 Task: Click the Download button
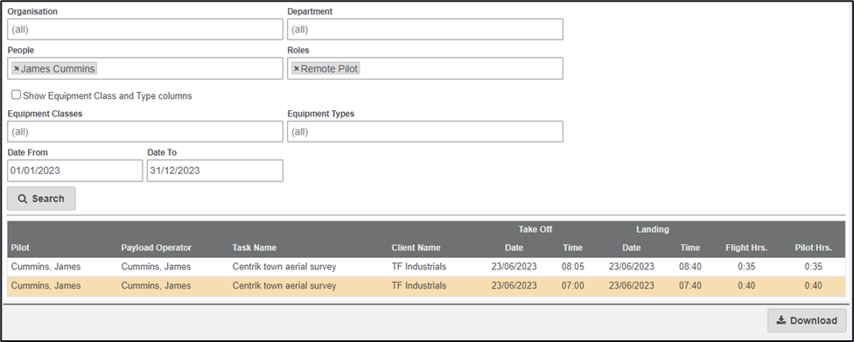(807, 321)
